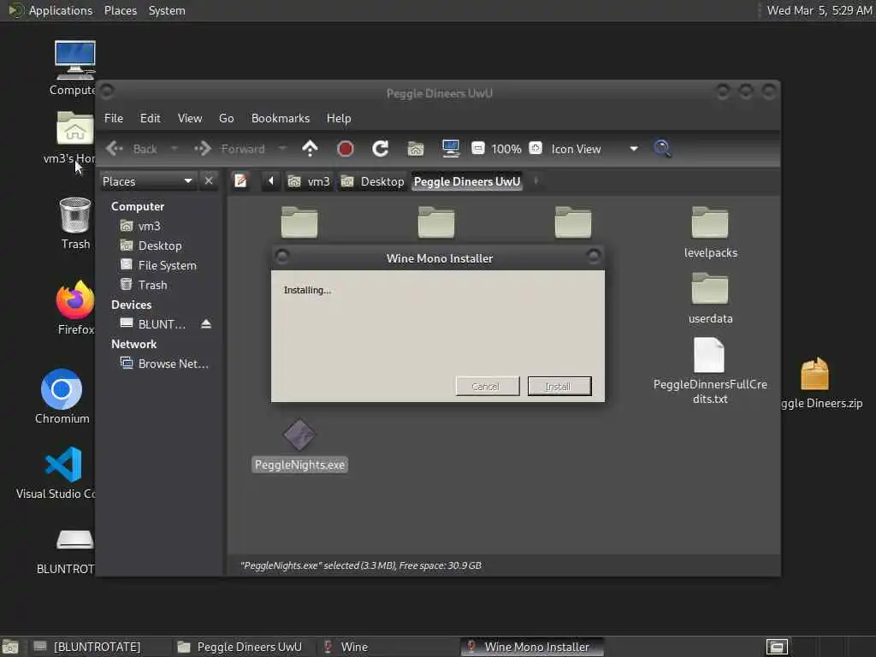Image resolution: width=876 pixels, height=657 pixels.
Task: Go up to the parent folder
Action: [310, 149]
